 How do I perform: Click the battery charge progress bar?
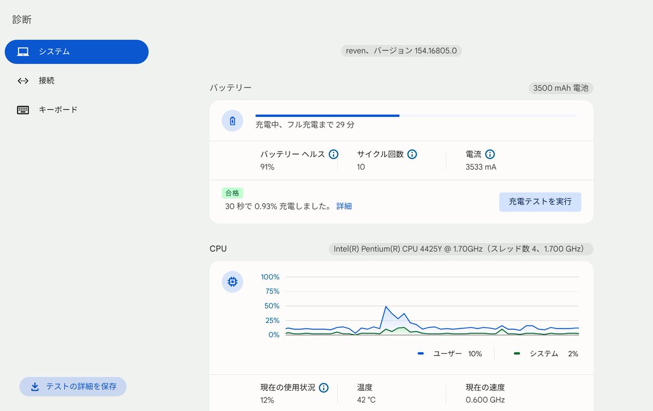coord(416,116)
